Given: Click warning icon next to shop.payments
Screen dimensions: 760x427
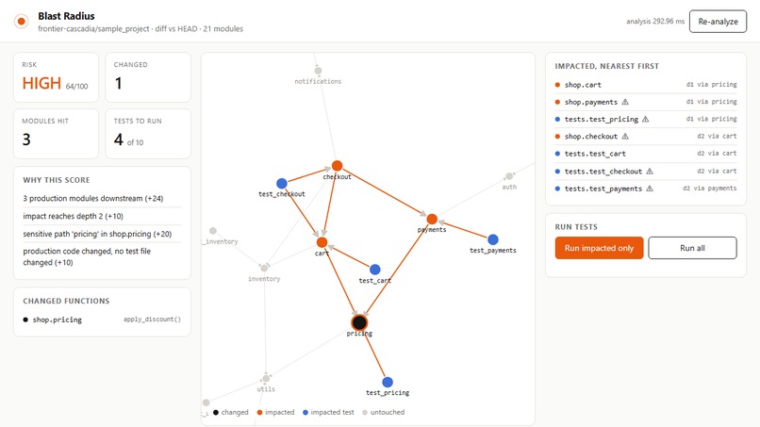Looking at the screenshot, I should pos(625,102).
